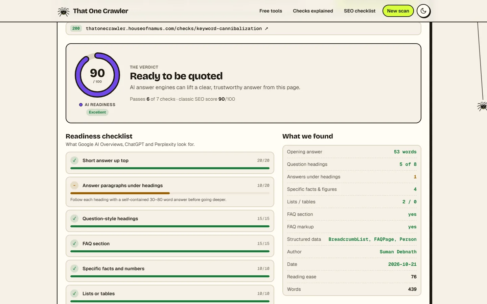Toggle dark mode with the moon icon
The width and height of the screenshot is (487, 304).
(423, 11)
